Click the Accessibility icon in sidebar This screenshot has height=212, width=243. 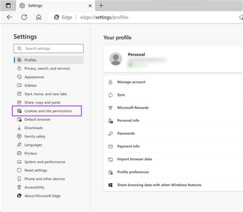pyautogui.click(x=19, y=187)
